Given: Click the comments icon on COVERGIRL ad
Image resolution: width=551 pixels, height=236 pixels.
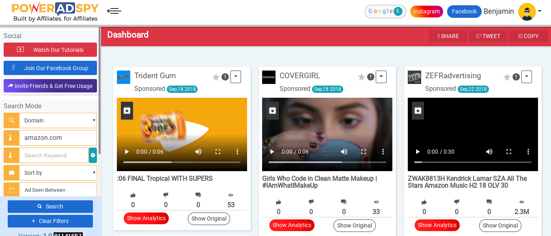Looking at the screenshot, I should click(344, 202).
